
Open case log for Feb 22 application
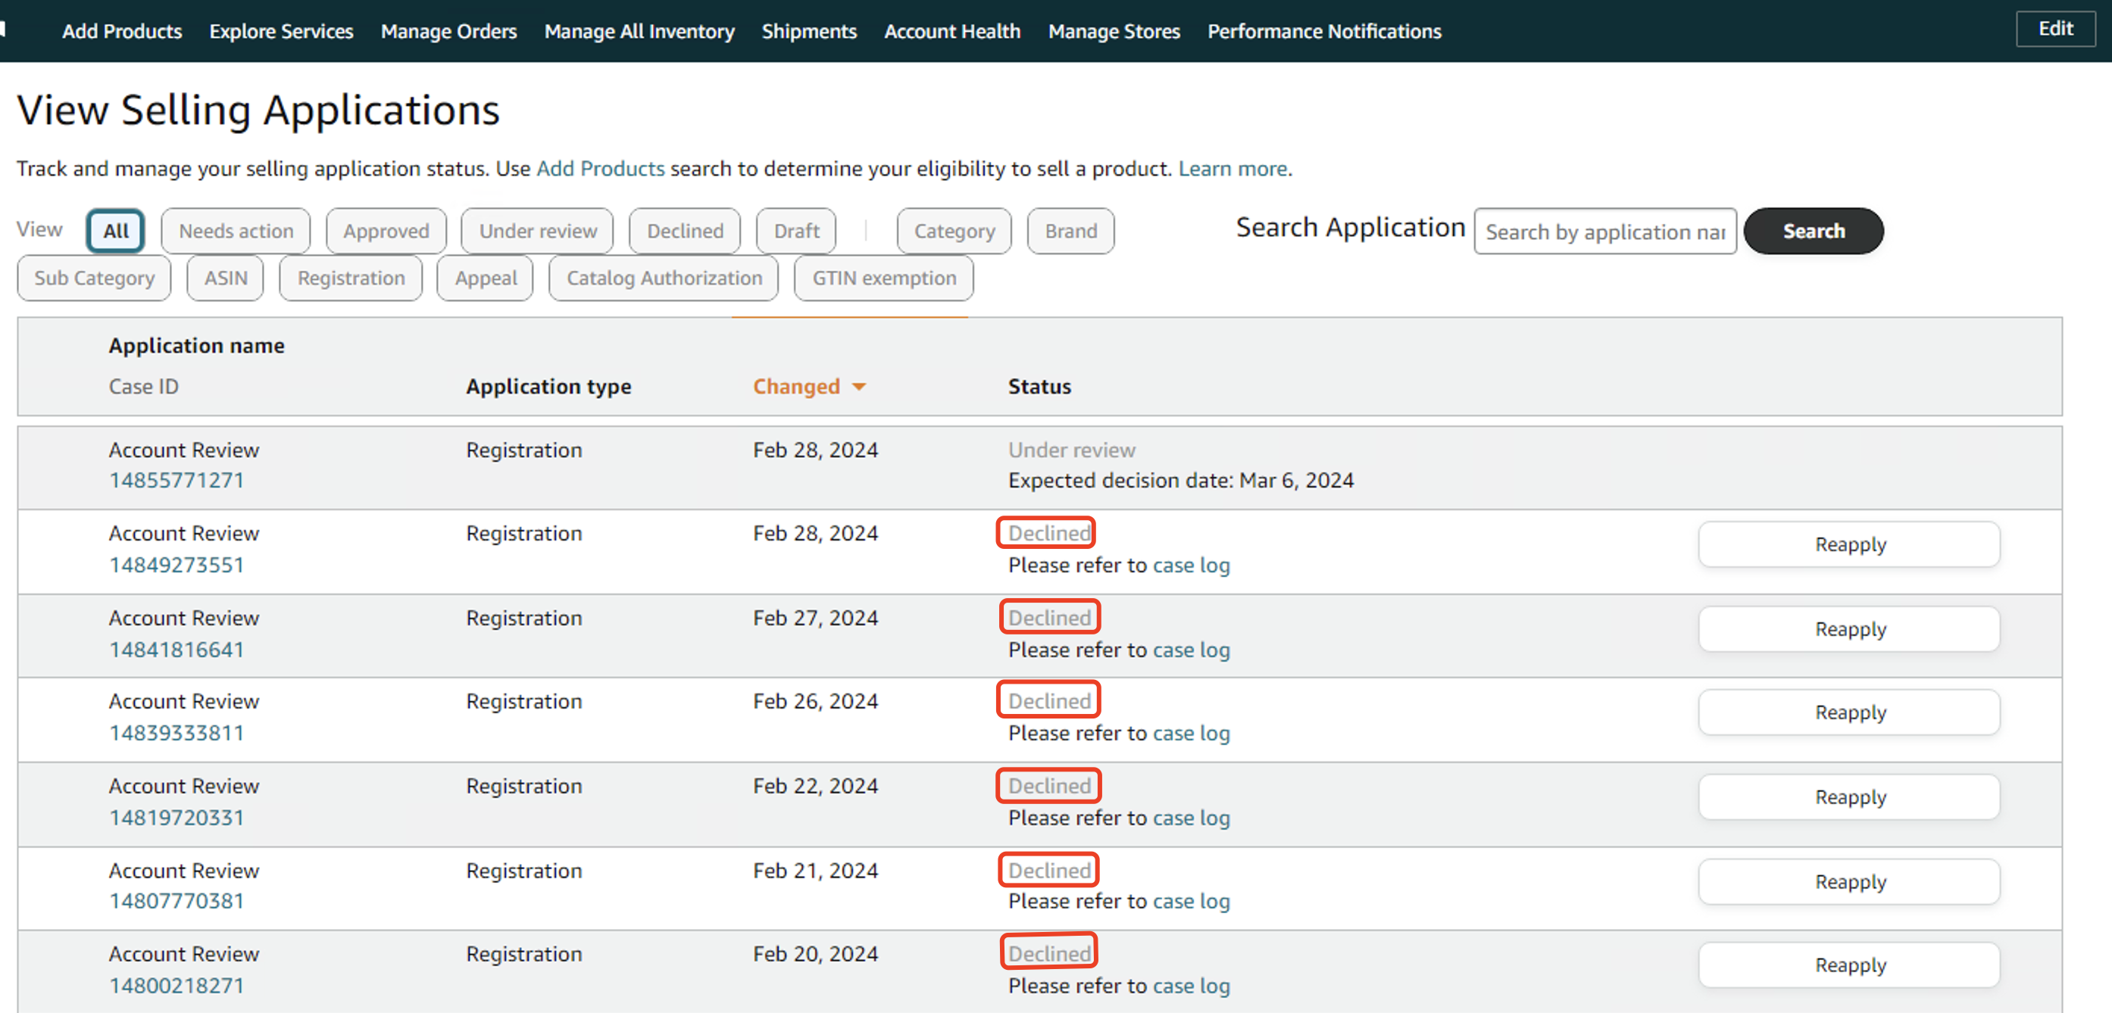tap(1192, 818)
